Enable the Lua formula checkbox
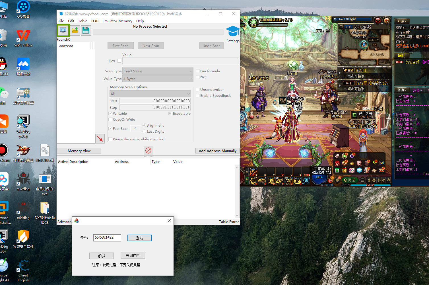This screenshot has height=285, width=429. tap(197, 71)
